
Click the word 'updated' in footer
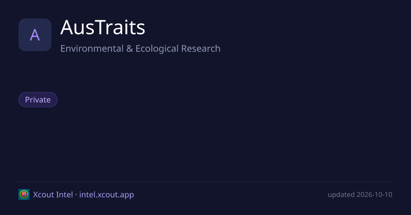click(341, 195)
